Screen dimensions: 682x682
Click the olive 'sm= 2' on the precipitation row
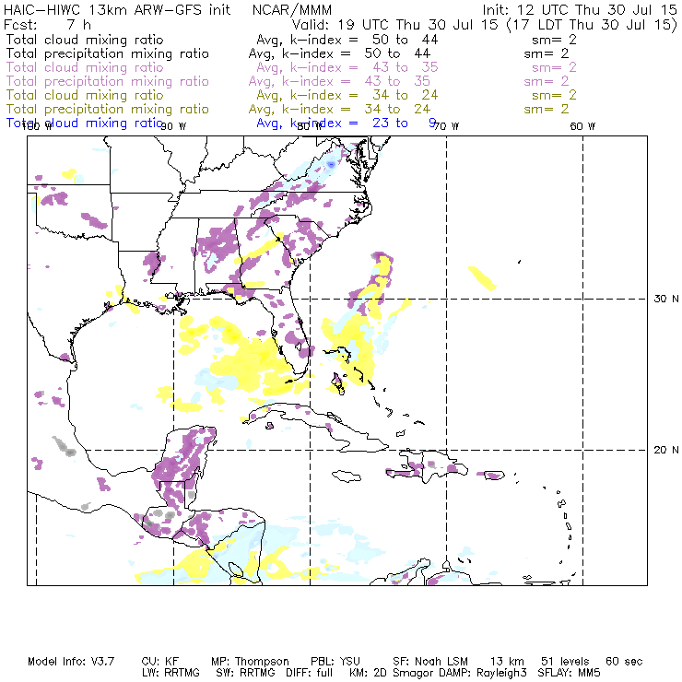pyautogui.click(x=547, y=109)
